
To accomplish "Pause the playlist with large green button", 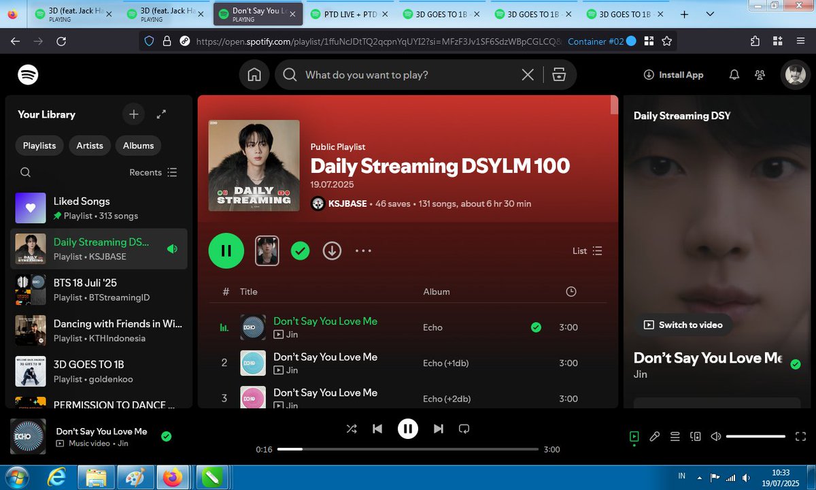I will coord(226,250).
